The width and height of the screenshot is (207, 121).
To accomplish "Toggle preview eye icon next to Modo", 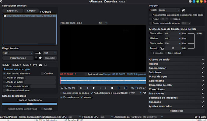I will (x=145, y=93).
